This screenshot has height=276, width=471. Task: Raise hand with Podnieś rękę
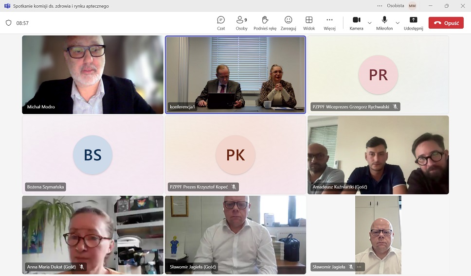coord(265,22)
